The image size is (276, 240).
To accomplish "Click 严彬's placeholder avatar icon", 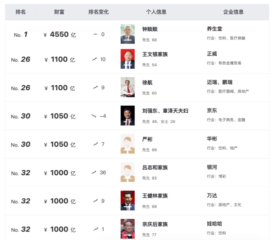I will (x=128, y=144).
